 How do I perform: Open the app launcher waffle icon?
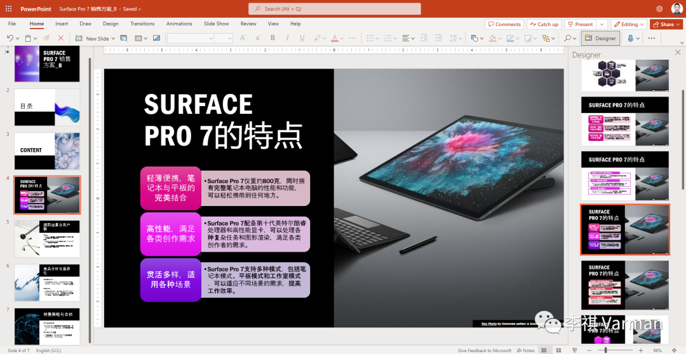tap(9, 9)
